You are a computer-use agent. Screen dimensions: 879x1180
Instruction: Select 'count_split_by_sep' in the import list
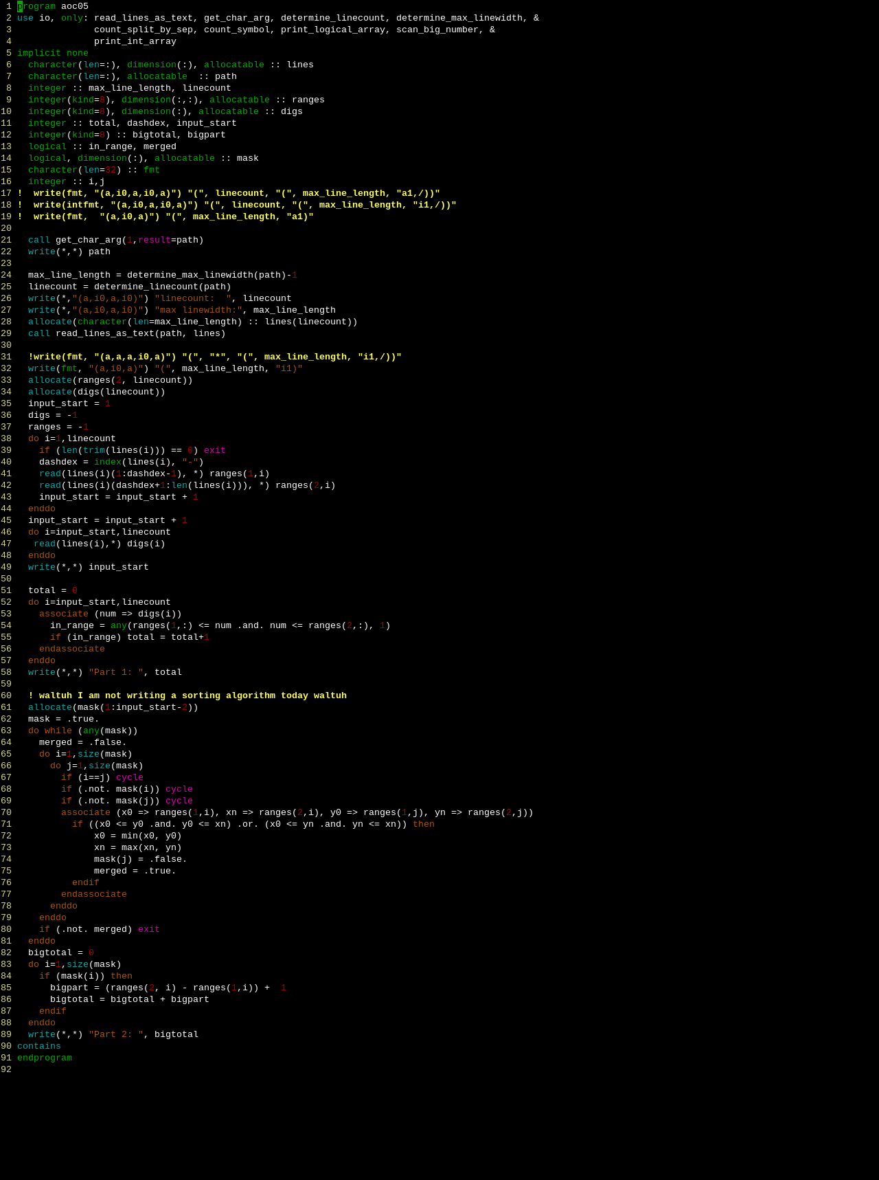[x=144, y=30]
